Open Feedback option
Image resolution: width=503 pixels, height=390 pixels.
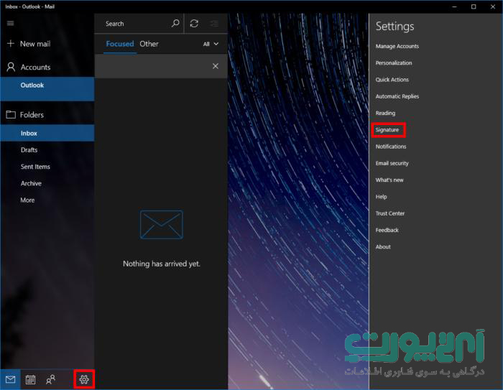(x=387, y=230)
